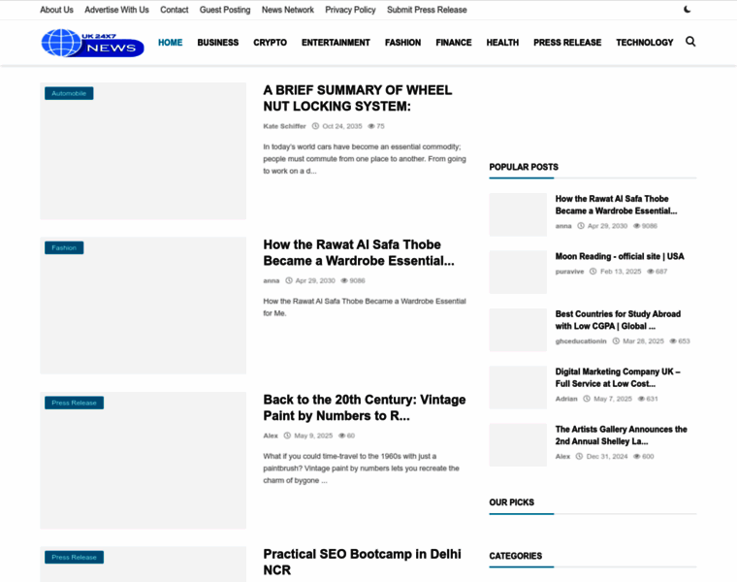Image resolution: width=737 pixels, height=582 pixels.
Task: Click the date Feb 13, 2025
Action: pos(621,272)
